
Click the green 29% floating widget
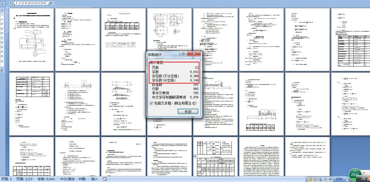[x=355, y=175]
